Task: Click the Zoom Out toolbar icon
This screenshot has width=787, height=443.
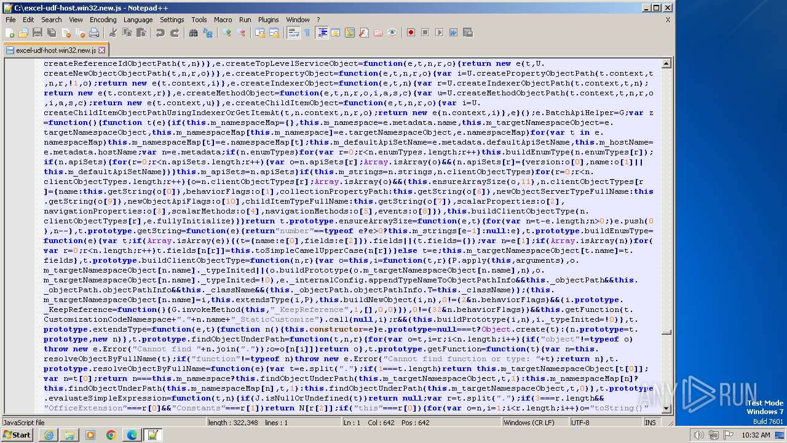Action: [x=241, y=33]
